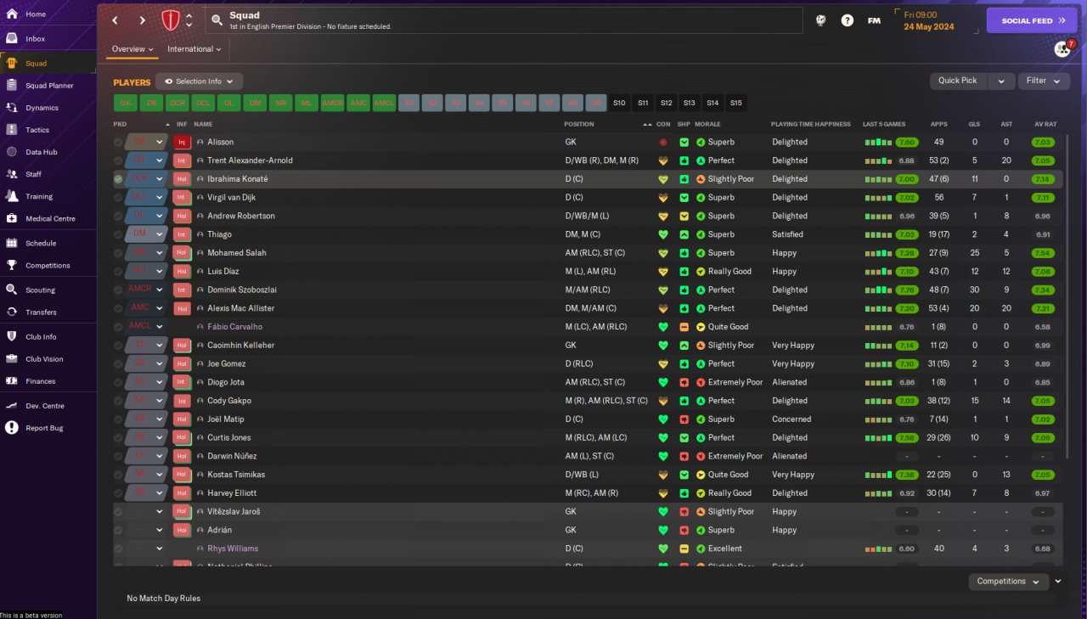Click the Social Feed button
The image size is (1087, 619).
(x=1032, y=20)
